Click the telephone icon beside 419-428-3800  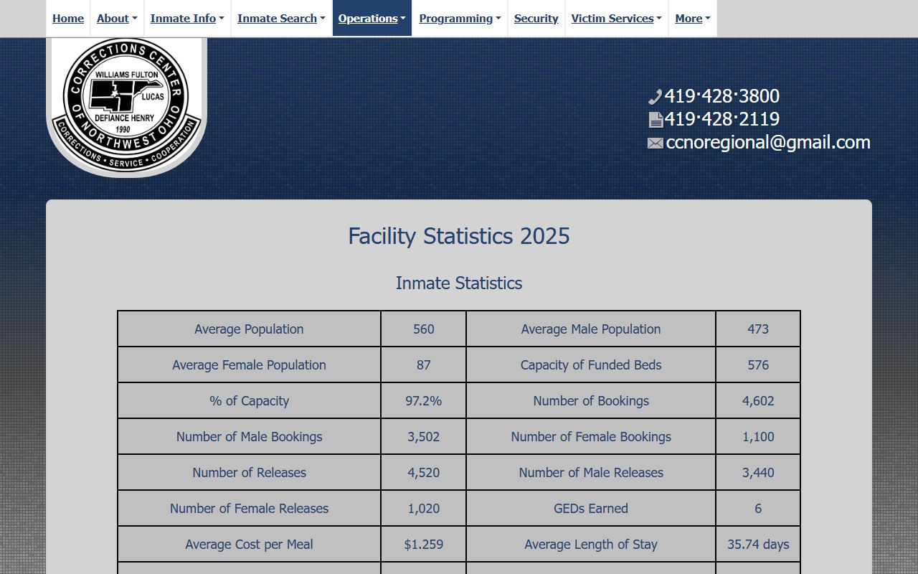coord(655,97)
